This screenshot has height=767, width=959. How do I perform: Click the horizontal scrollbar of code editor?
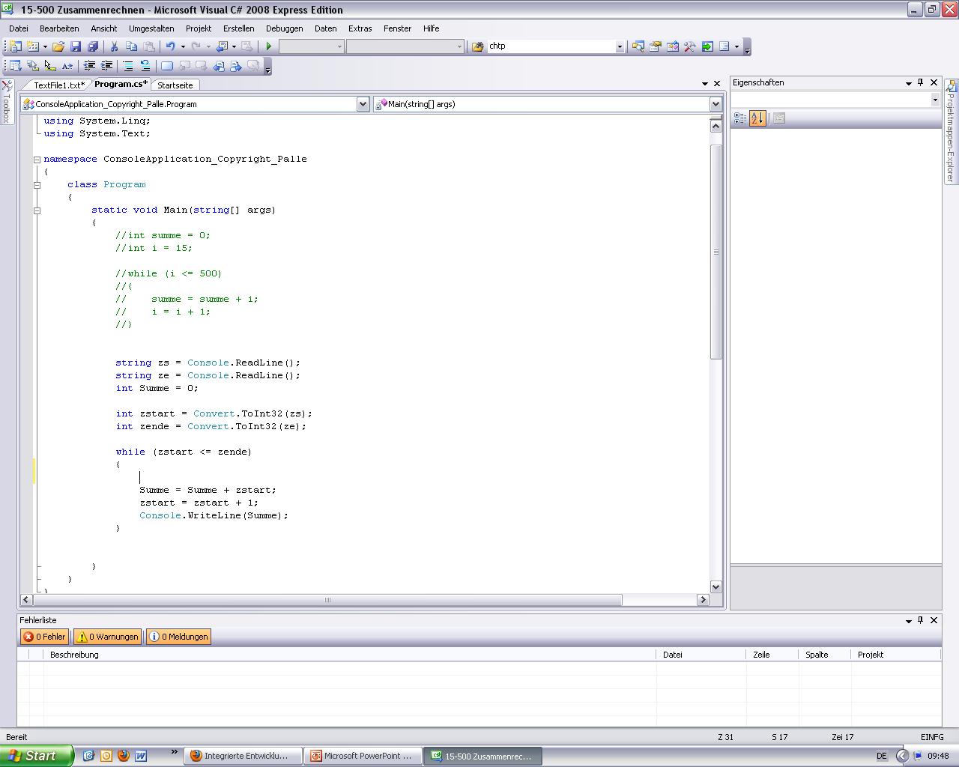click(327, 600)
